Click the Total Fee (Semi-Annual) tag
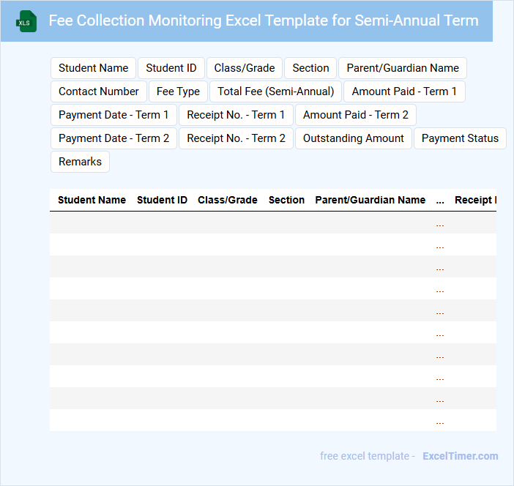This screenshot has width=514, height=486. pos(275,91)
